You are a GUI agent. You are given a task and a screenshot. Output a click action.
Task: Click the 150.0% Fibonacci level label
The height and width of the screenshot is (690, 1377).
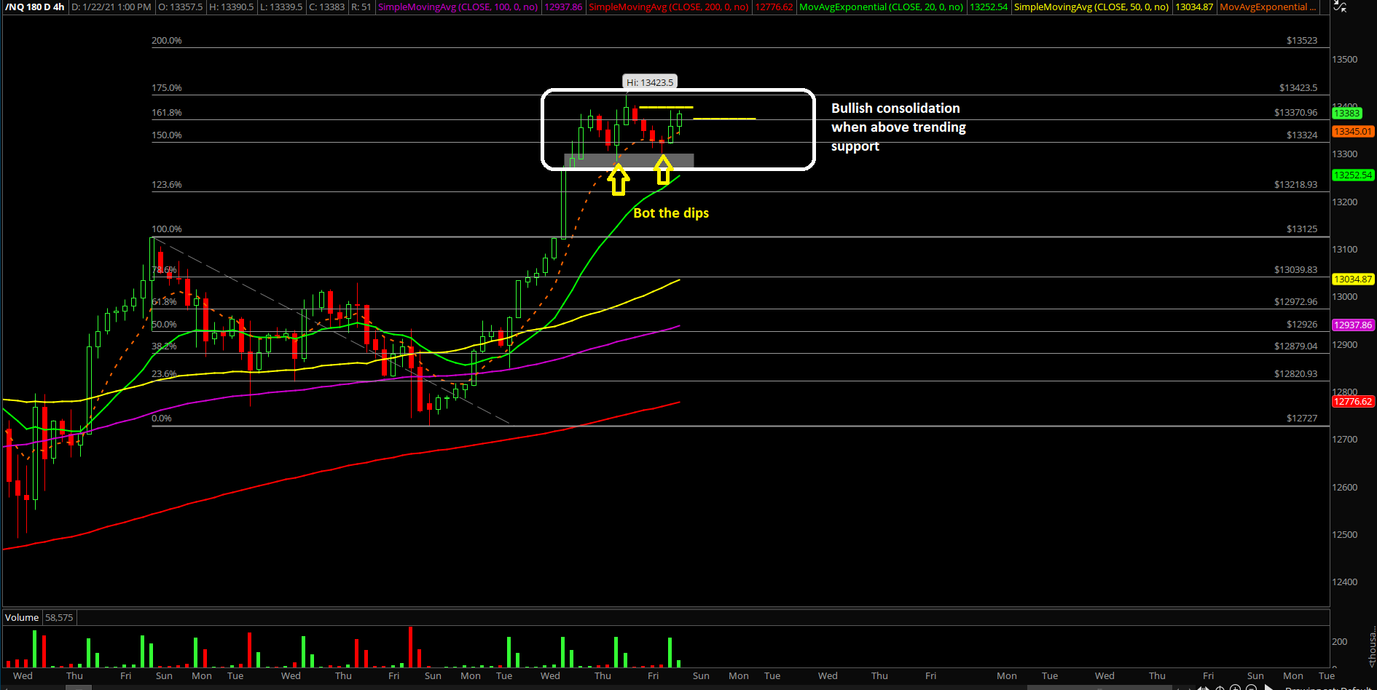tap(167, 135)
